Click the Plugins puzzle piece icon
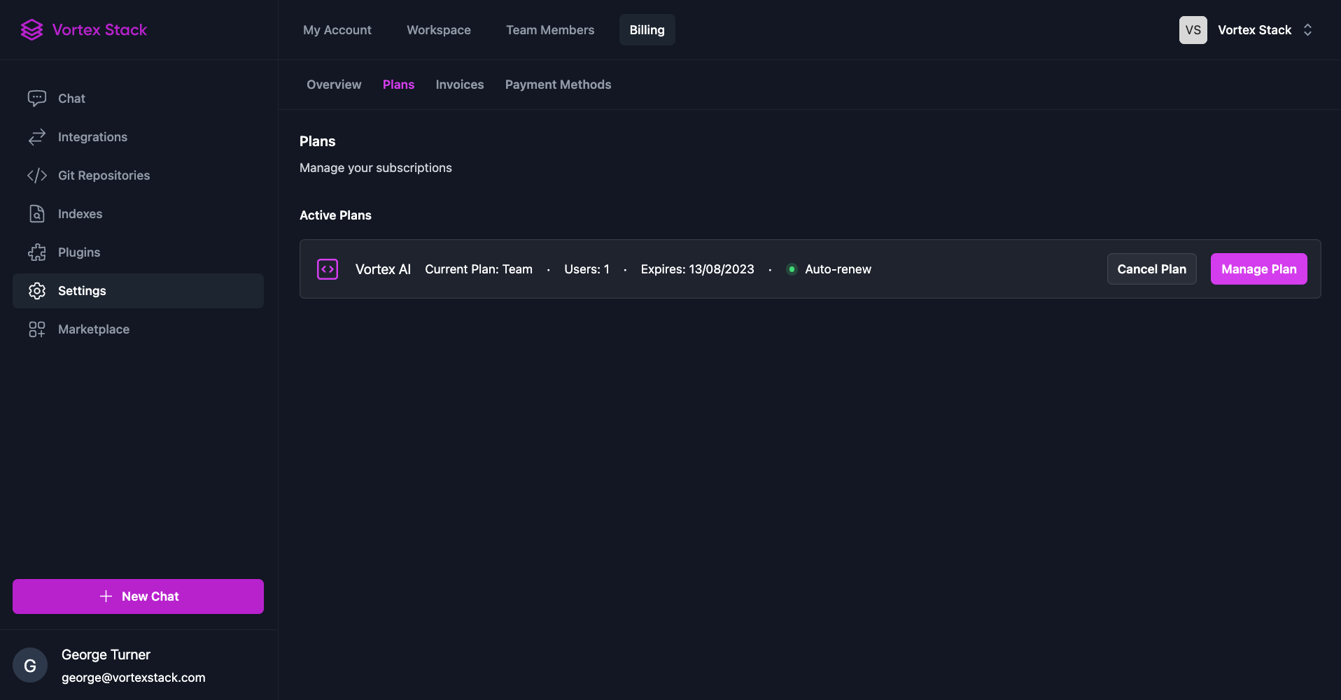 coord(37,252)
